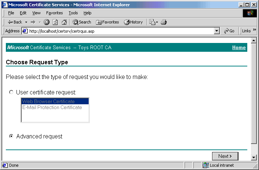Stop page loading with the Stop icon
The height and width of the screenshot is (170, 259).
[47, 22]
